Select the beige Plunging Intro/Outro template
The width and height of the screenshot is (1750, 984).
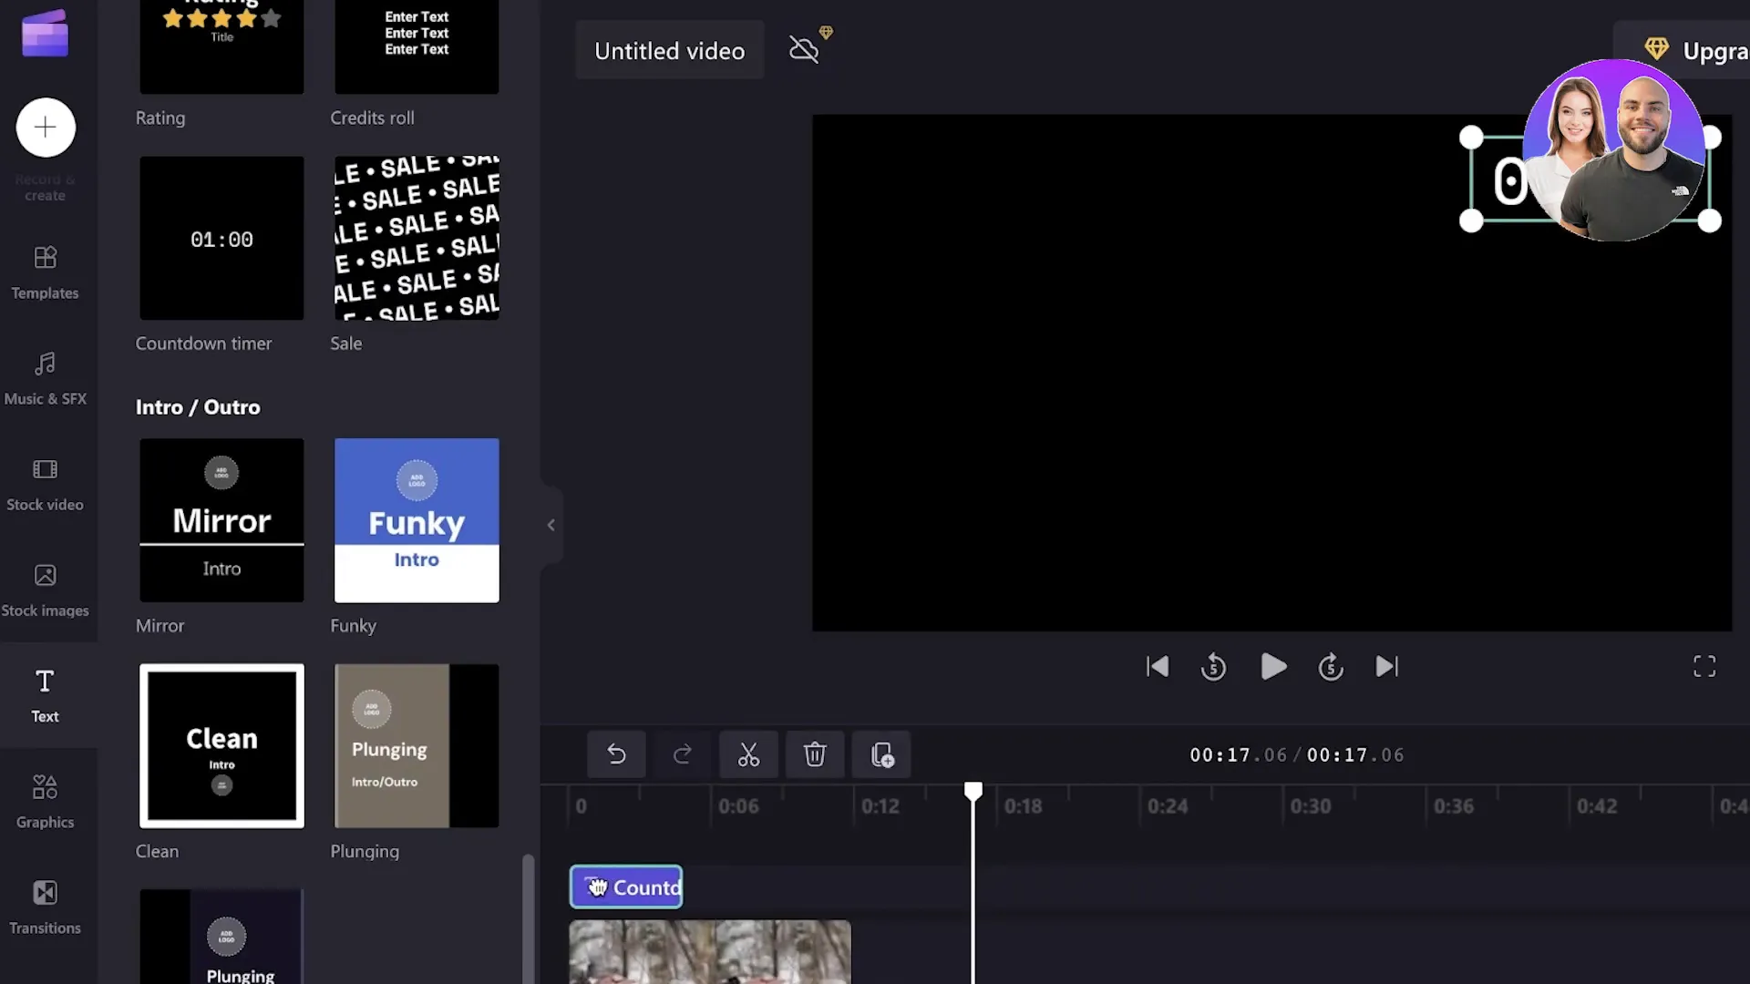pyautogui.click(x=417, y=746)
